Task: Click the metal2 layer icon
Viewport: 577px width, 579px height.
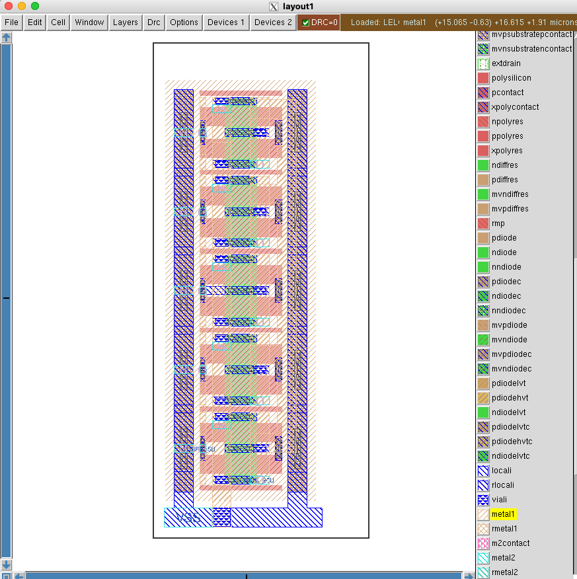Action: 483,558
